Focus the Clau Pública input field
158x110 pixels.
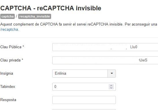click(105, 47)
